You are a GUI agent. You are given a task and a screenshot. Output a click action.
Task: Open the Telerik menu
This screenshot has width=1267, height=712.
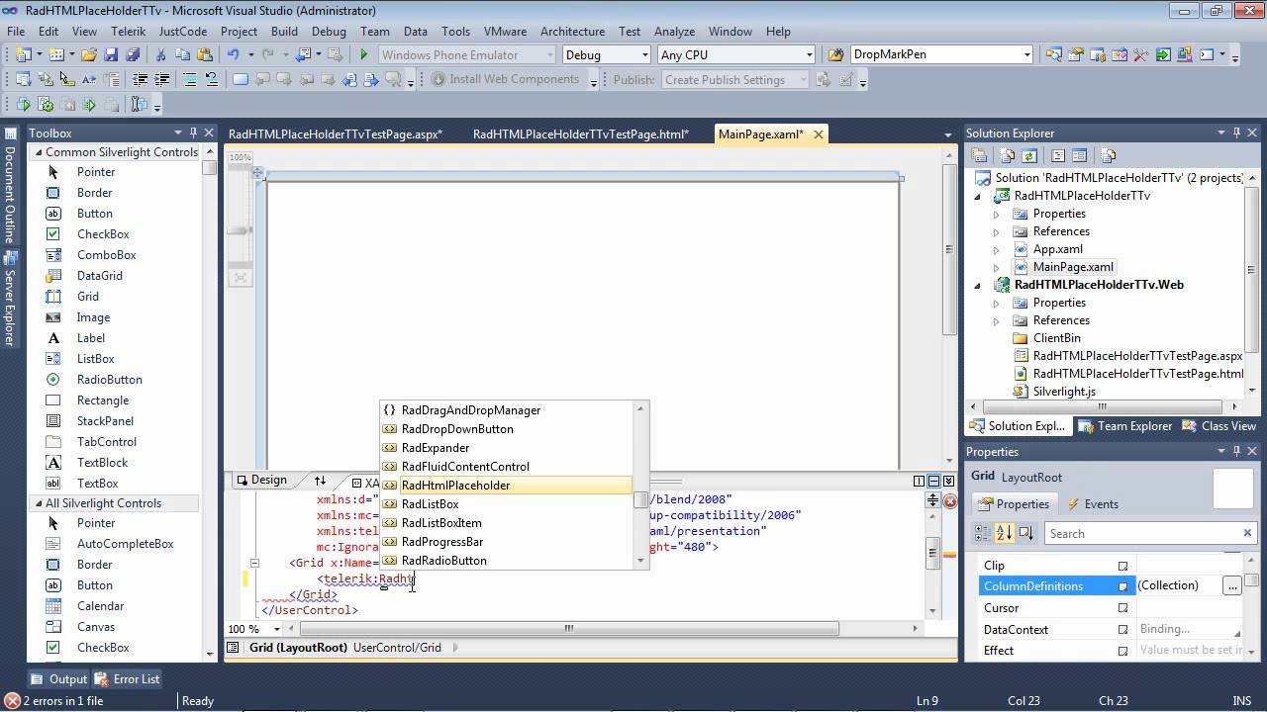(x=129, y=32)
